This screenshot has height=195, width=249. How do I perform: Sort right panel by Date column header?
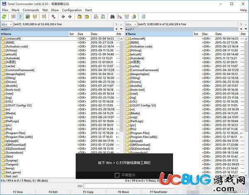click(x=219, y=34)
